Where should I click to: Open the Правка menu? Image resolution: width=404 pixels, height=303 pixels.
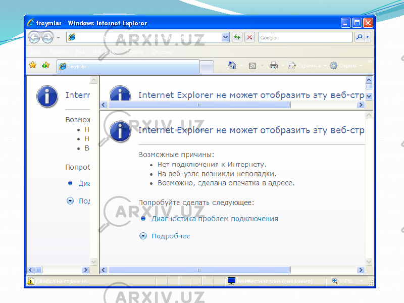(x=59, y=52)
